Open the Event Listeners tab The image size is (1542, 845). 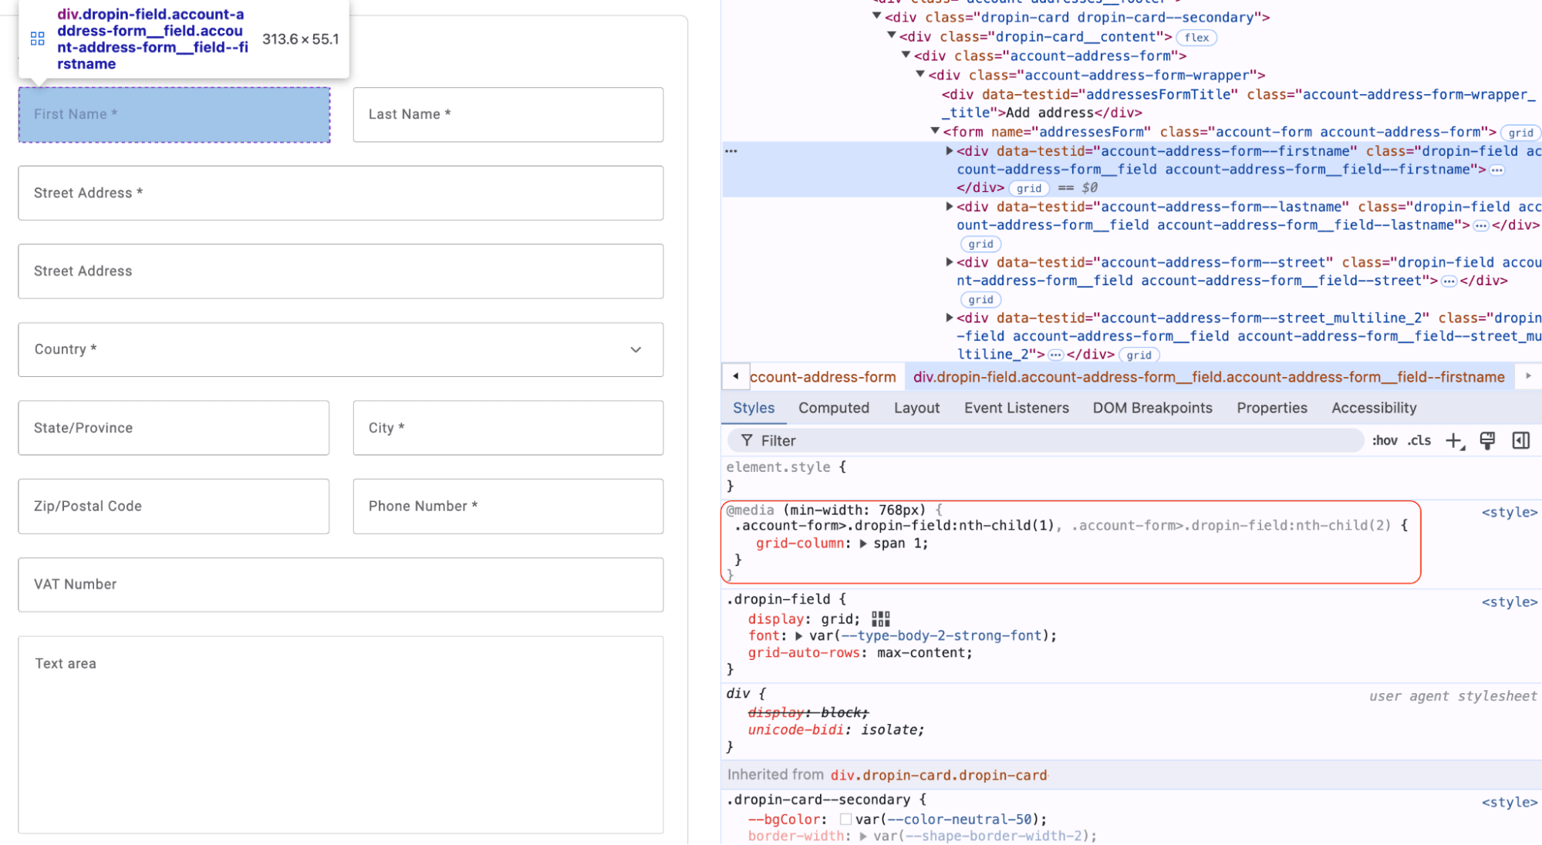point(1016,408)
